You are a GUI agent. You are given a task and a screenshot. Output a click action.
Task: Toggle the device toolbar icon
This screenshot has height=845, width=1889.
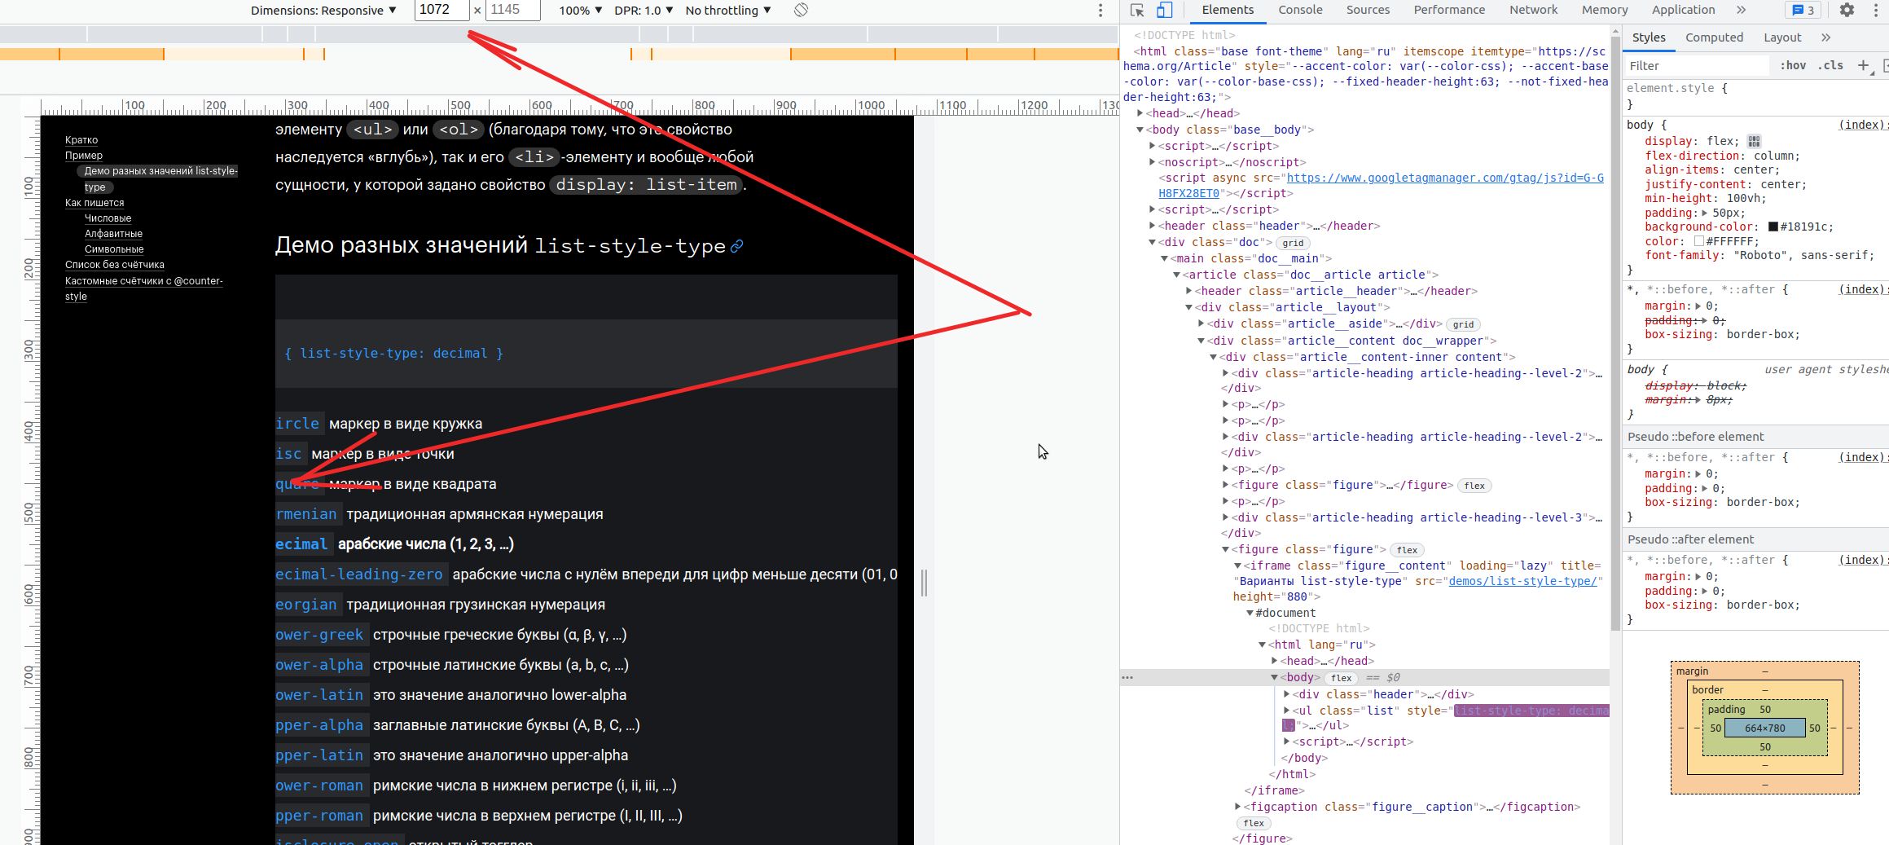(x=1164, y=11)
